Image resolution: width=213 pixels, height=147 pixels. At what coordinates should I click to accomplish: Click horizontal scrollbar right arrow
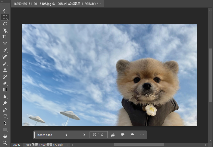[206, 145]
